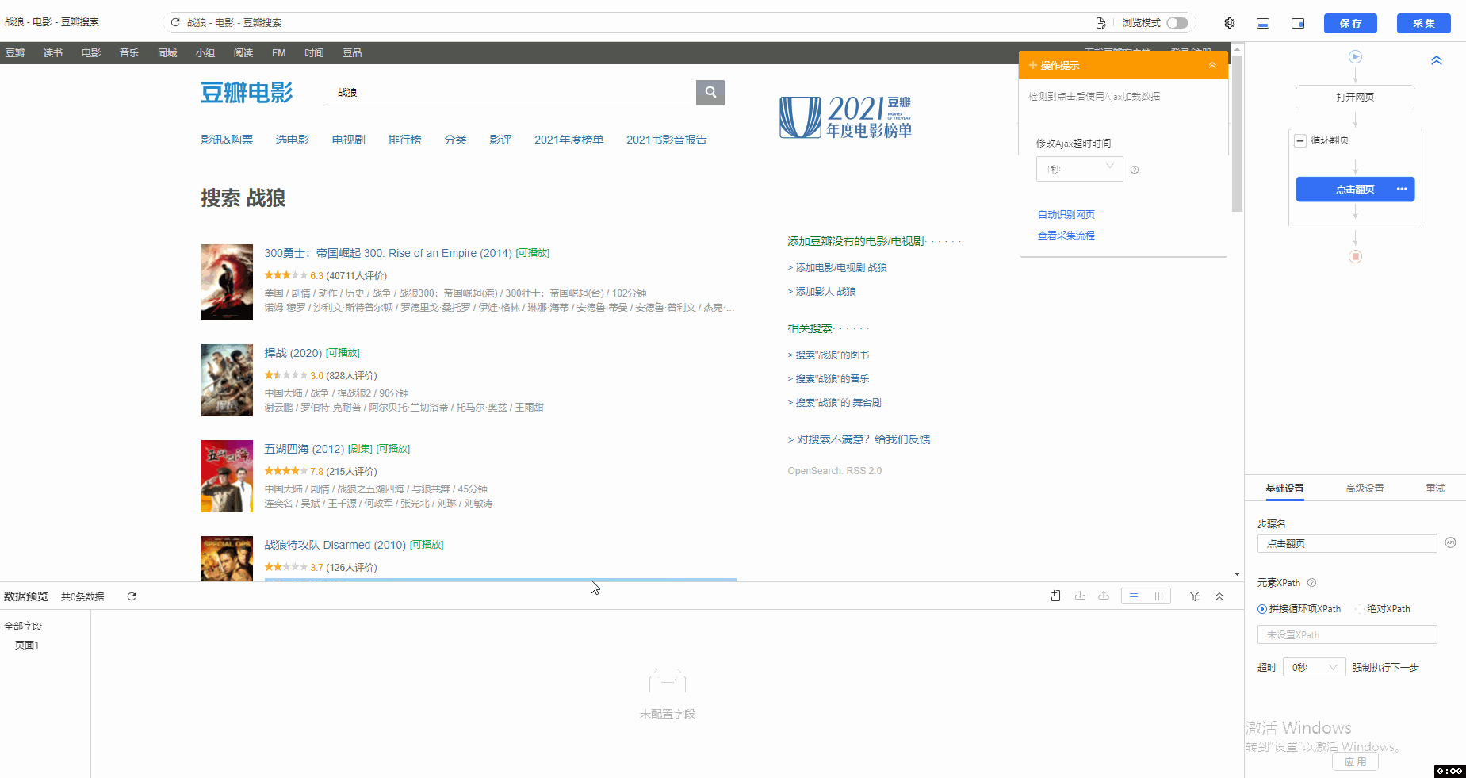1466x778 pixels.
Task: Select 全部字段 in field list
Action: click(23, 627)
